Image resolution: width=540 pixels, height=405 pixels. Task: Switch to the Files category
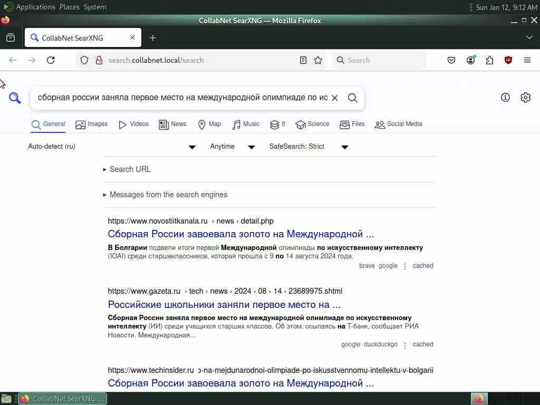352,124
